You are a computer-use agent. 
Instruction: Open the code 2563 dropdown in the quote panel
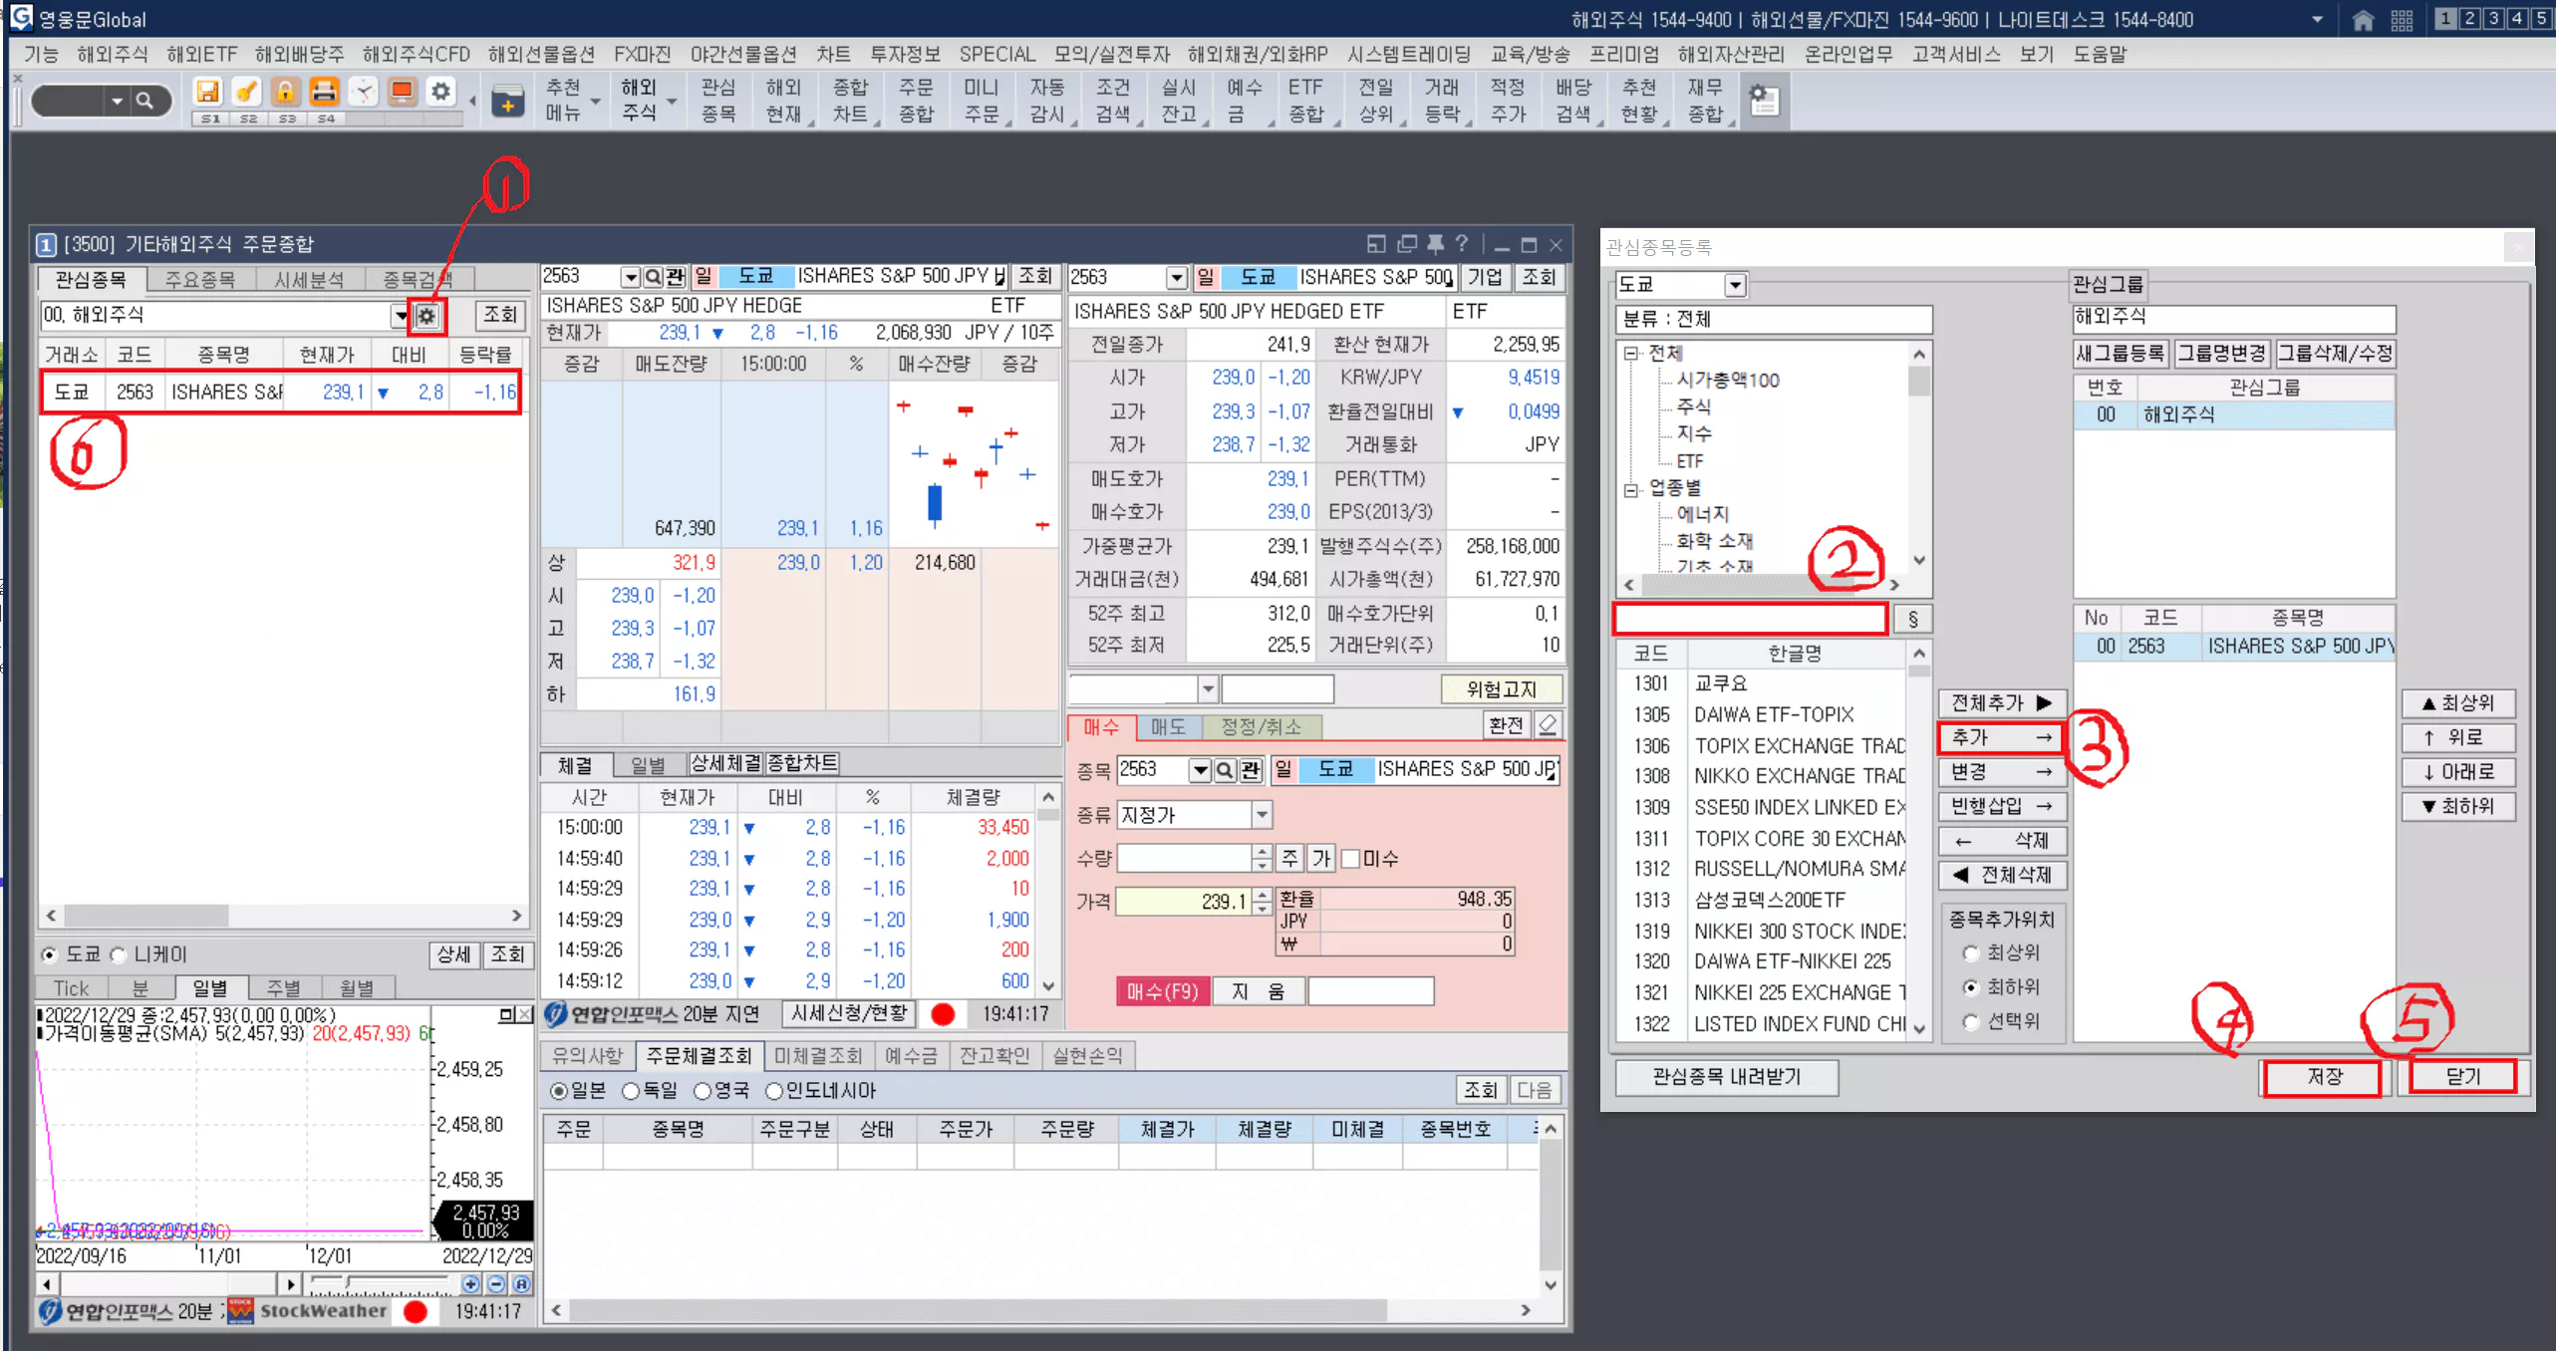pos(630,276)
